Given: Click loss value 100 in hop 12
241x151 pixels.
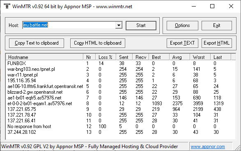Looking at the screenshot, I should pos(102,126).
